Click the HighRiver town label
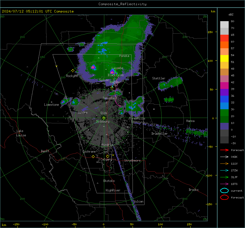This screenshot has height=228, width=245. 113,190
